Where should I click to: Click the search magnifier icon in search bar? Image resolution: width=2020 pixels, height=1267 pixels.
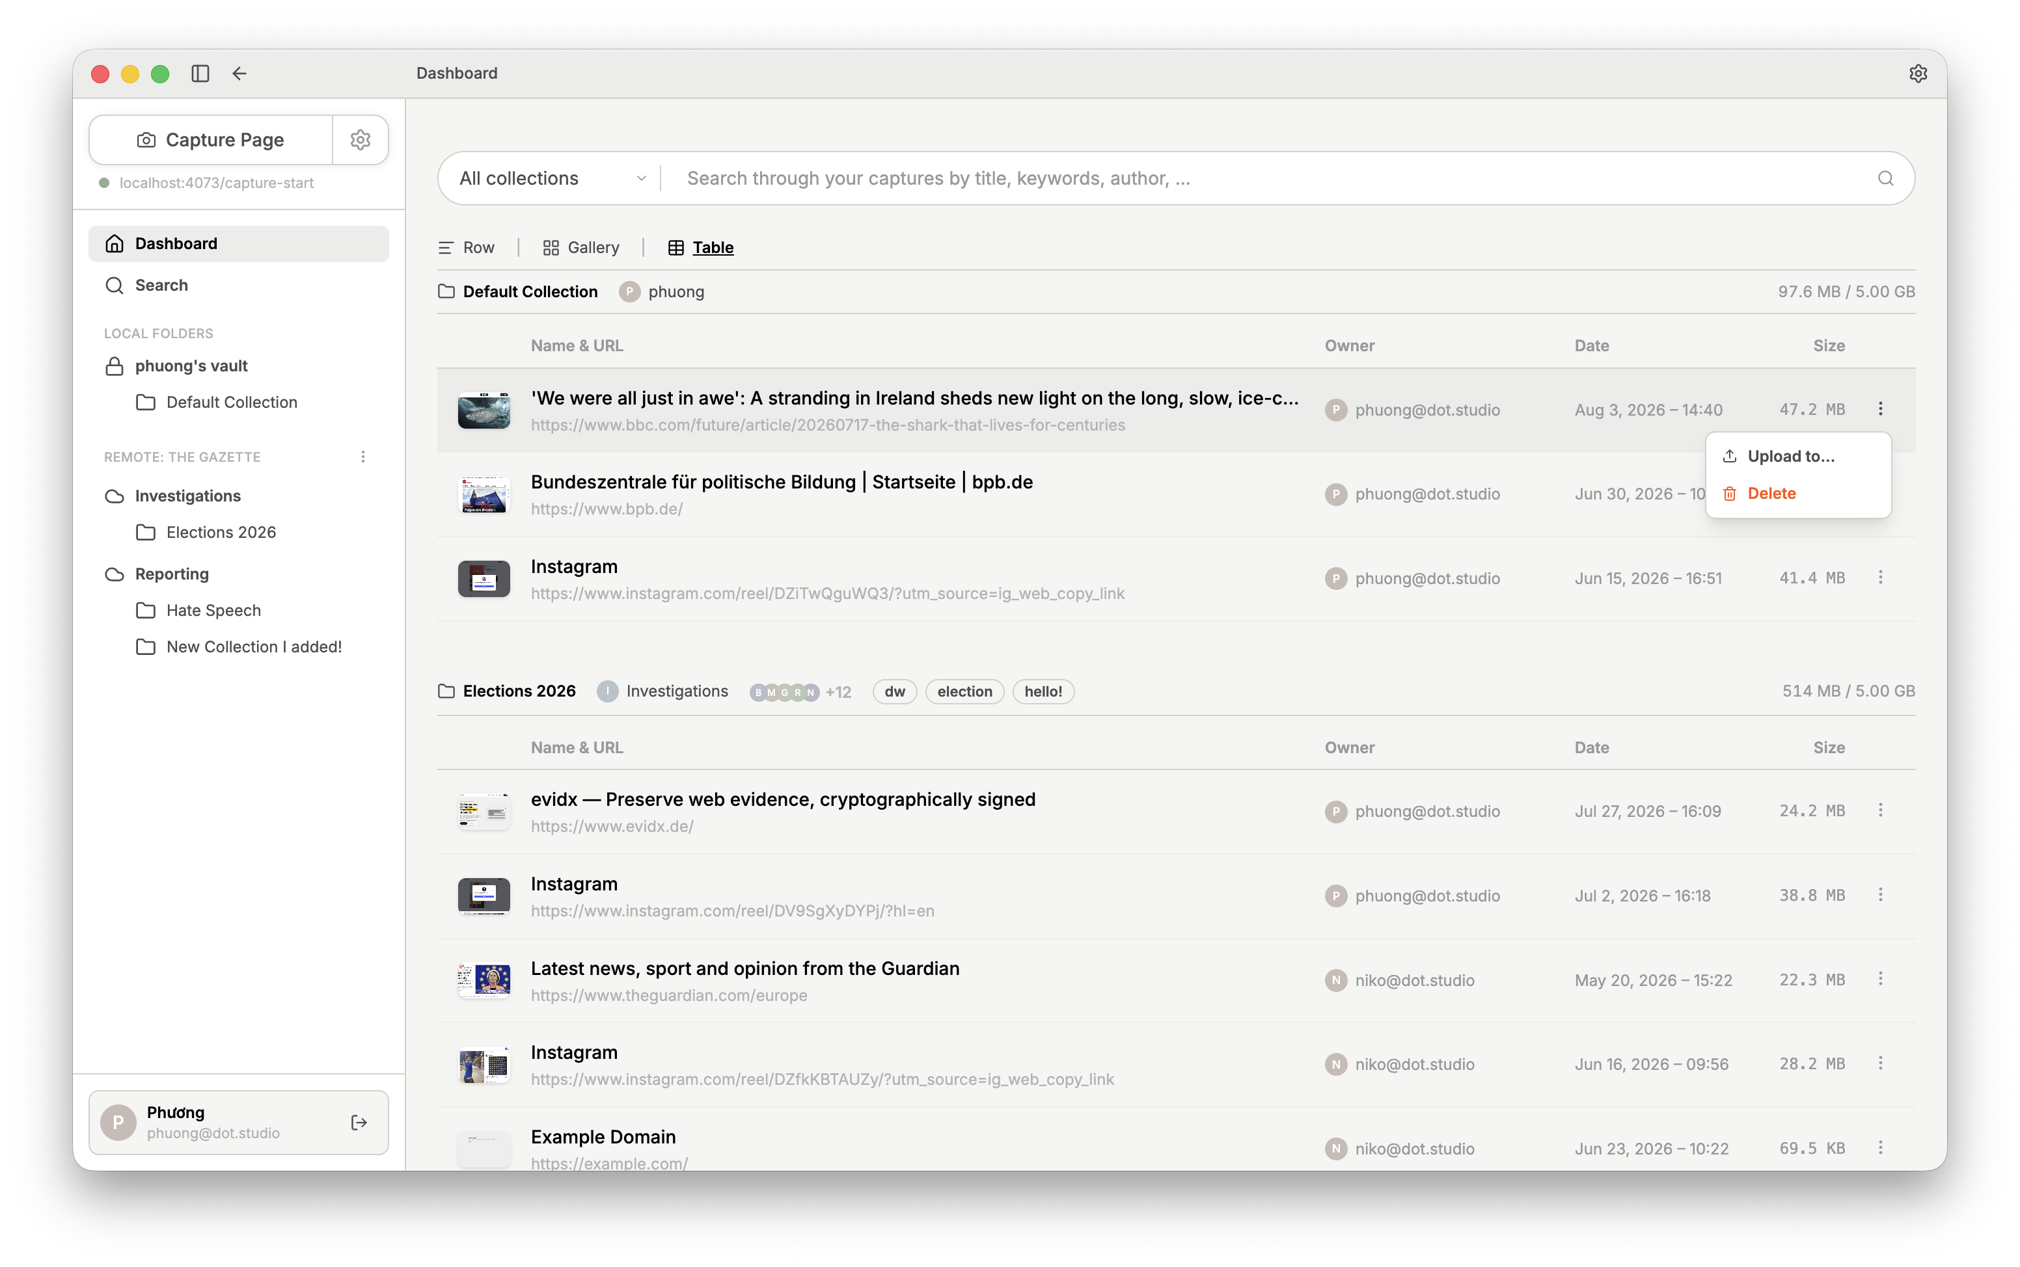pyautogui.click(x=1885, y=178)
